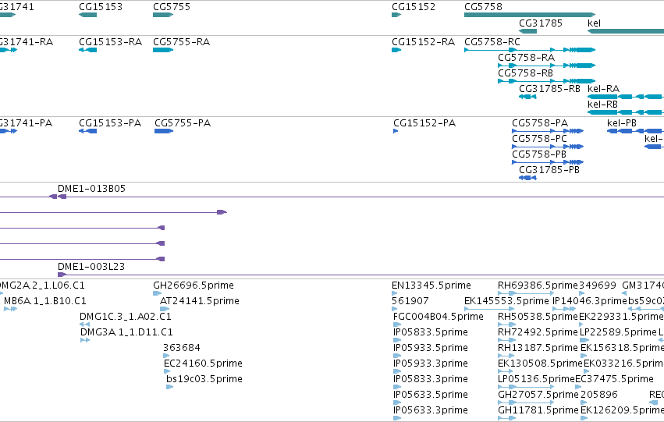The image size is (664, 422).
Task: Click the kel-RA transcript glyph
Action: click(x=626, y=97)
